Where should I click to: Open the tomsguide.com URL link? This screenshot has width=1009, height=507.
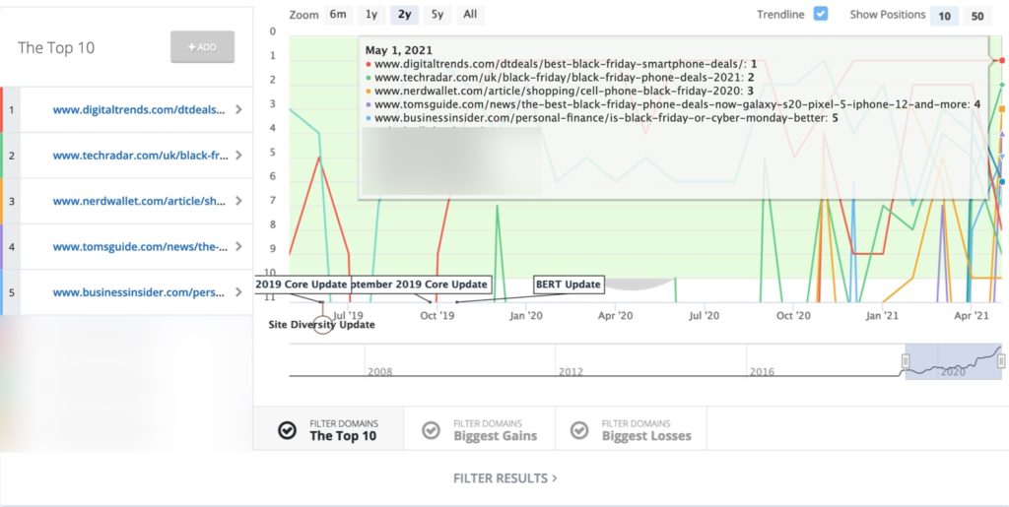point(139,247)
